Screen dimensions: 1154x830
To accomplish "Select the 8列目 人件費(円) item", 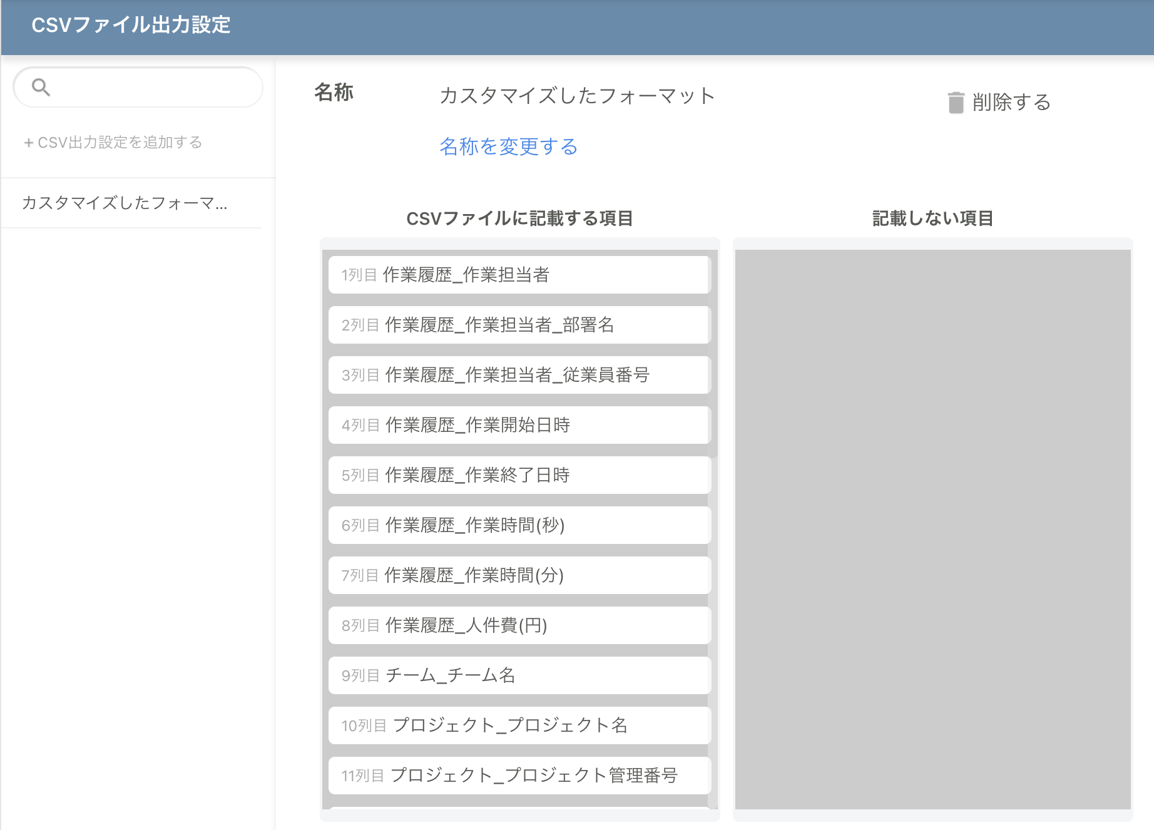I will (519, 625).
